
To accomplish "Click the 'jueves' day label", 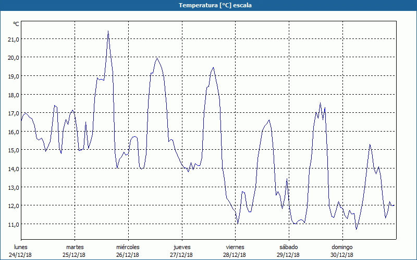I will click(182, 247).
